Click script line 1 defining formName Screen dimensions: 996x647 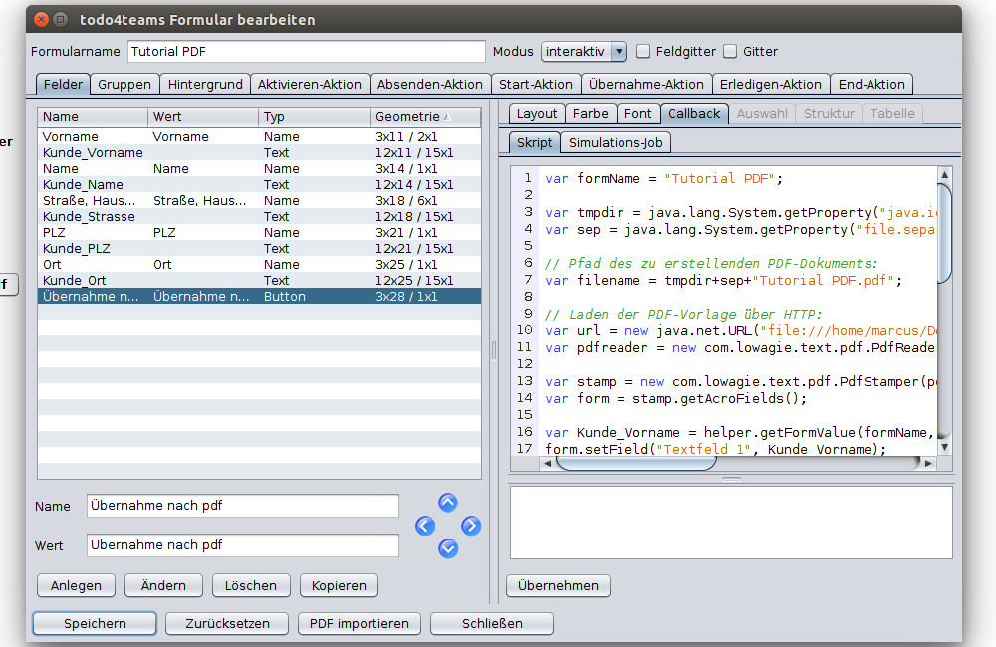tap(663, 179)
